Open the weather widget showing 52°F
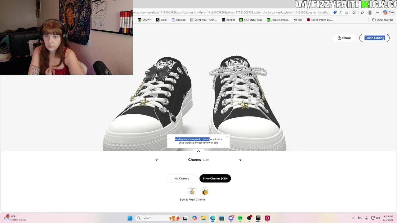 click(16, 218)
